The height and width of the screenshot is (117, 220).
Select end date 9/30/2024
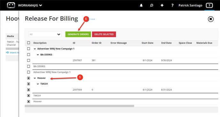point(166,60)
